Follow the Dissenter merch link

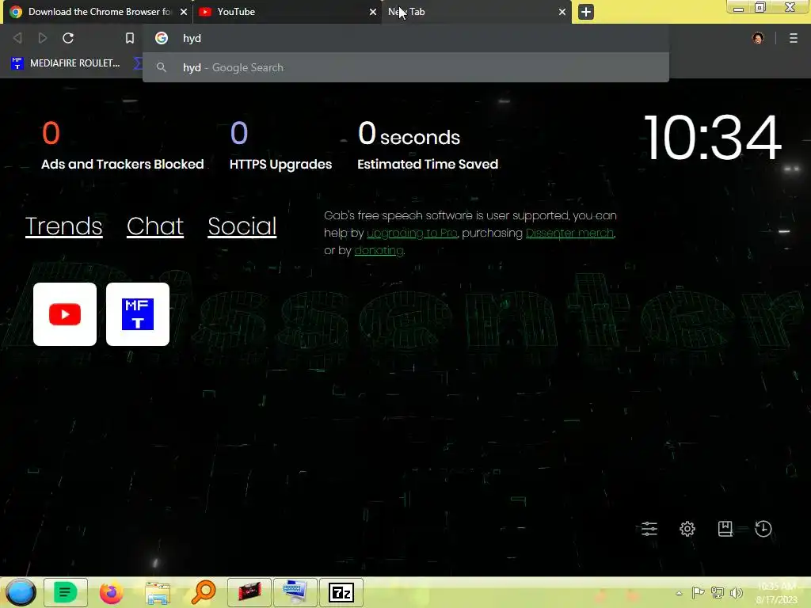tap(569, 233)
